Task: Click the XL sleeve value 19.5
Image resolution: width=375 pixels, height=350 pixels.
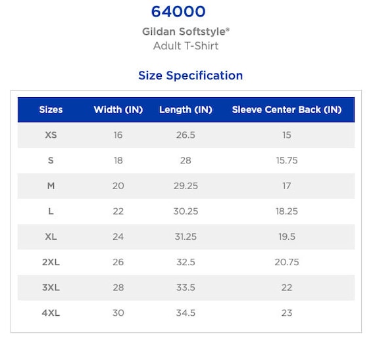Action: pyautogui.click(x=287, y=237)
